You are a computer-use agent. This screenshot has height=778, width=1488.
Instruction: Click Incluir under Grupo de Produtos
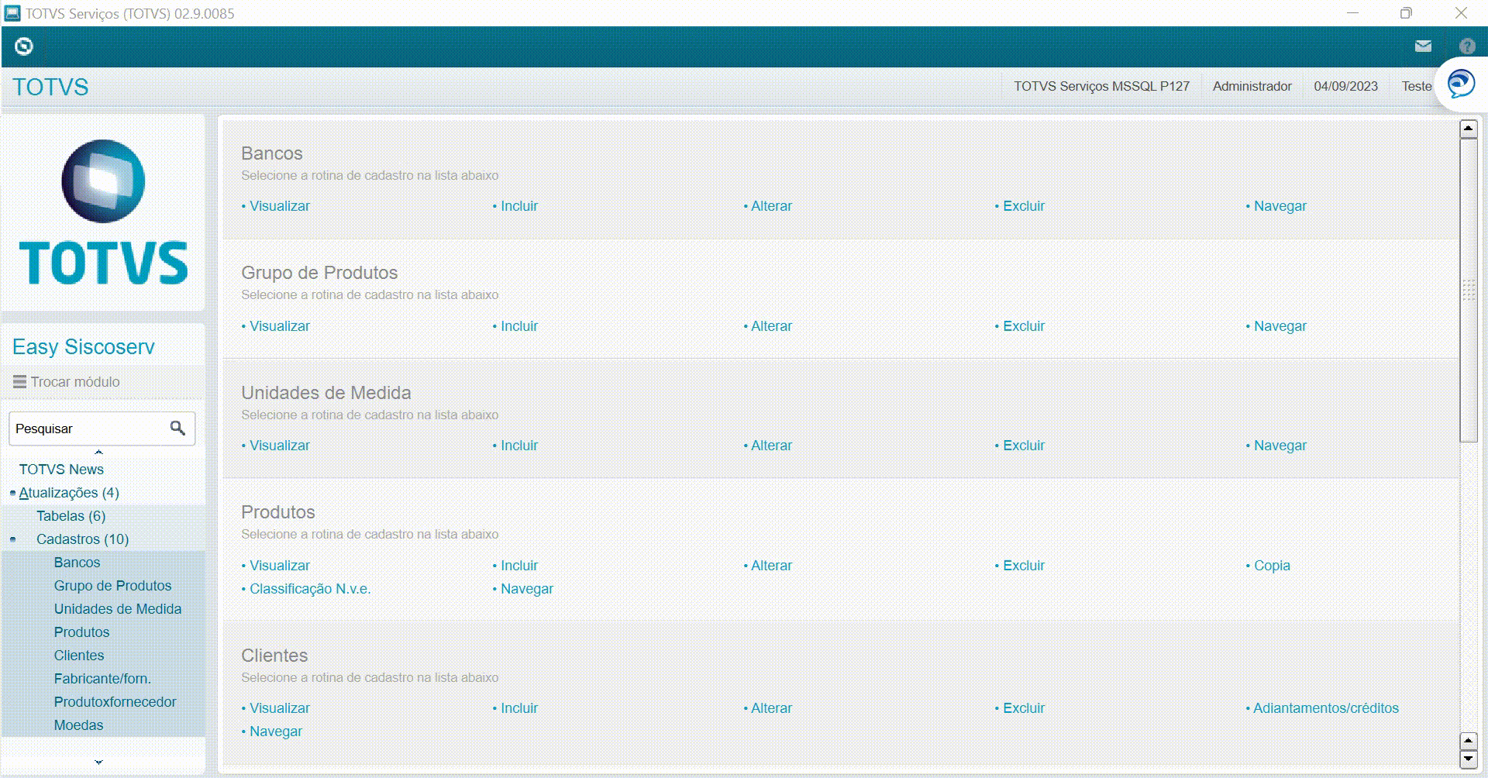(518, 325)
